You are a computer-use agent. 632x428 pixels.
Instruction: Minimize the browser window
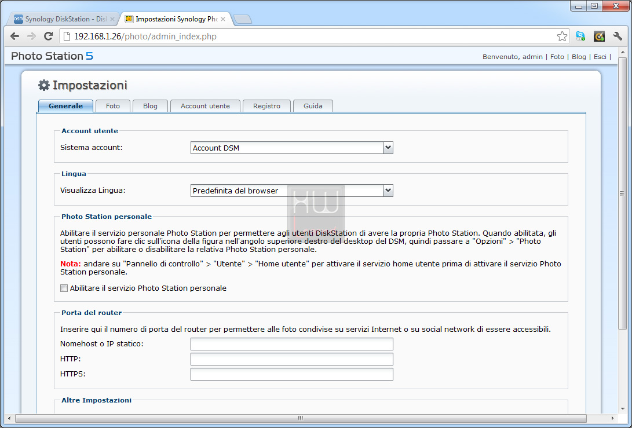coord(578,6)
